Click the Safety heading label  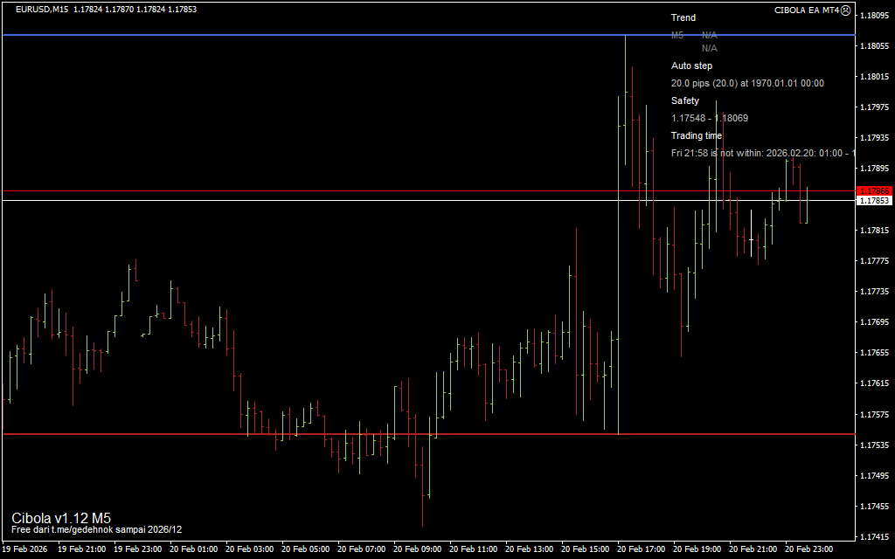tap(685, 100)
